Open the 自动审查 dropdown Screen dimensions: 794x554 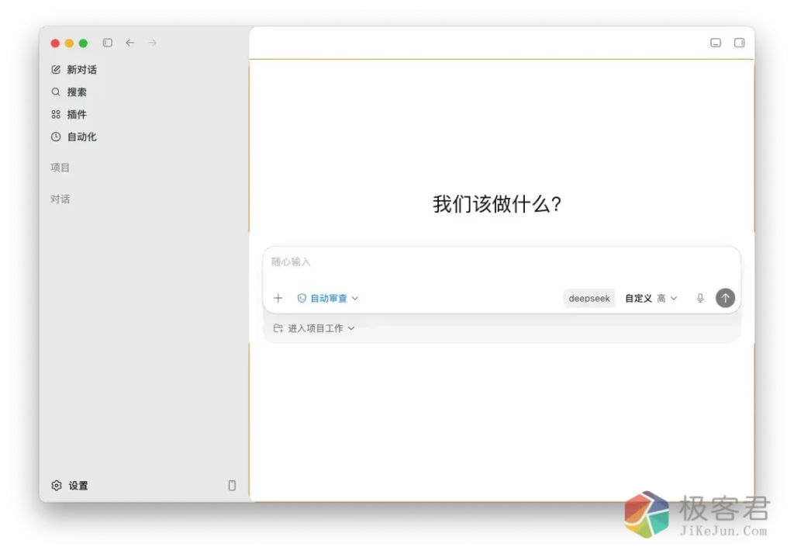[x=328, y=299]
